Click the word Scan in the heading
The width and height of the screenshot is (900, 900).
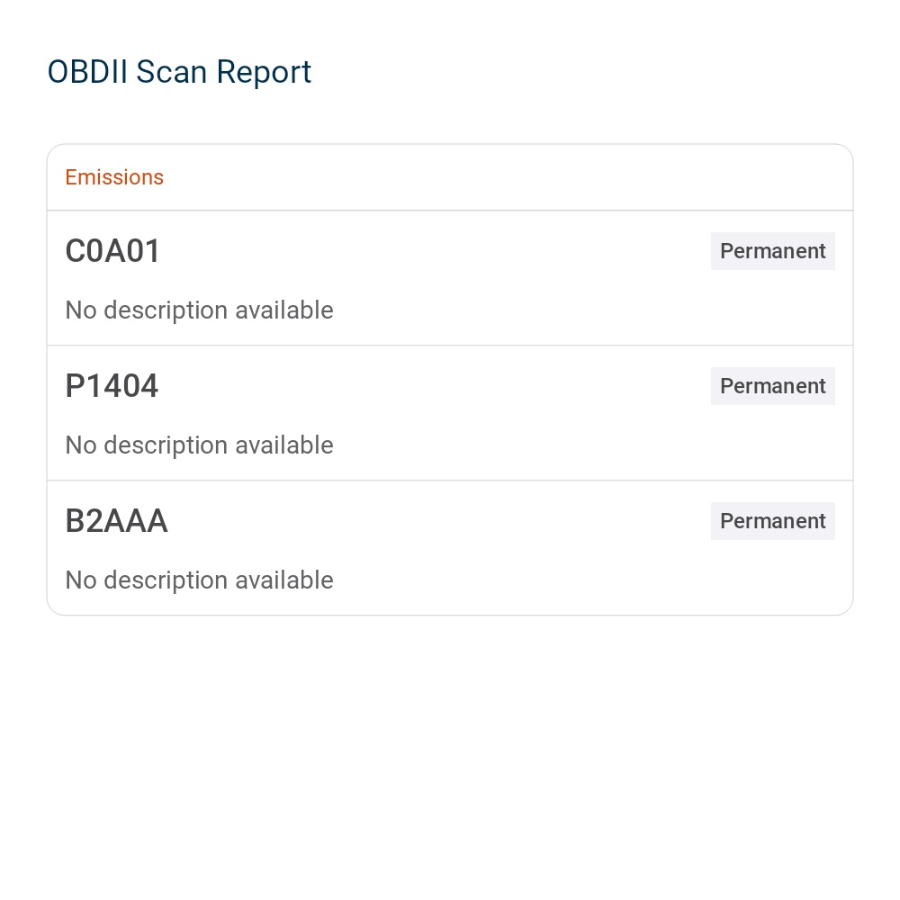[x=172, y=72]
